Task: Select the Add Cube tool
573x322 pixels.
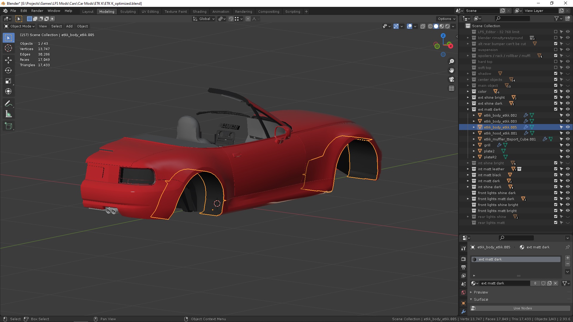Action: pyautogui.click(x=8, y=126)
